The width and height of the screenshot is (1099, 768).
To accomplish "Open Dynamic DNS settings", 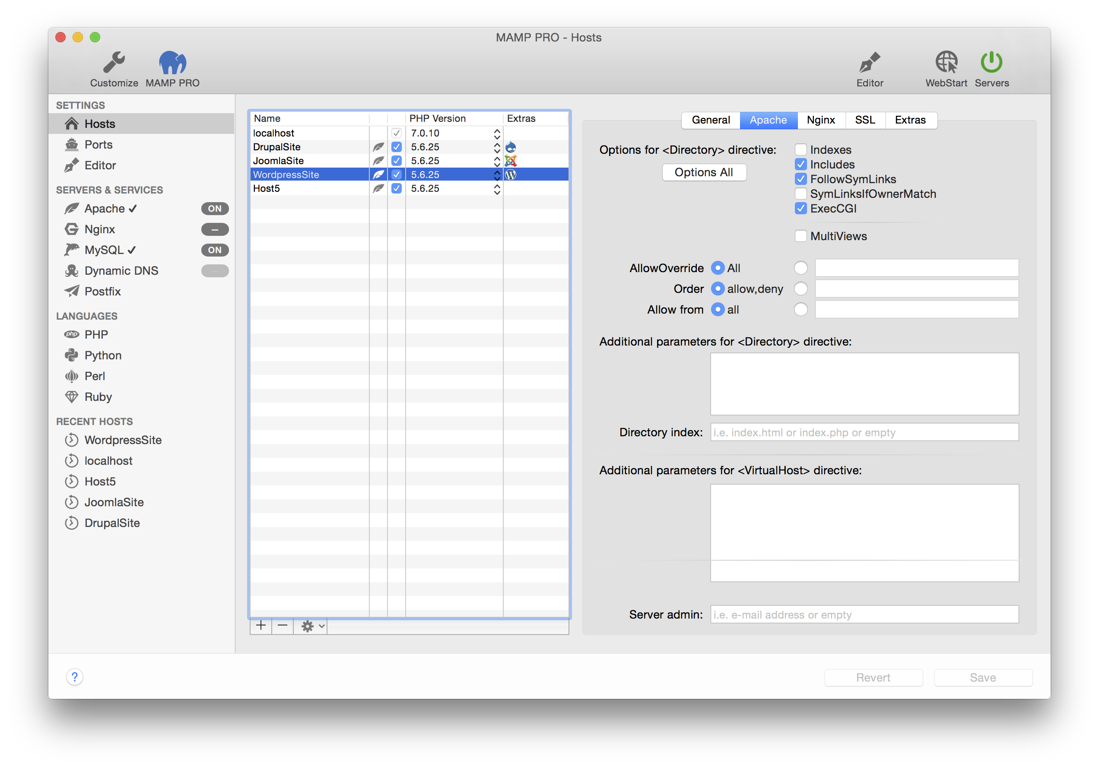I will click(x=111, y=271).
